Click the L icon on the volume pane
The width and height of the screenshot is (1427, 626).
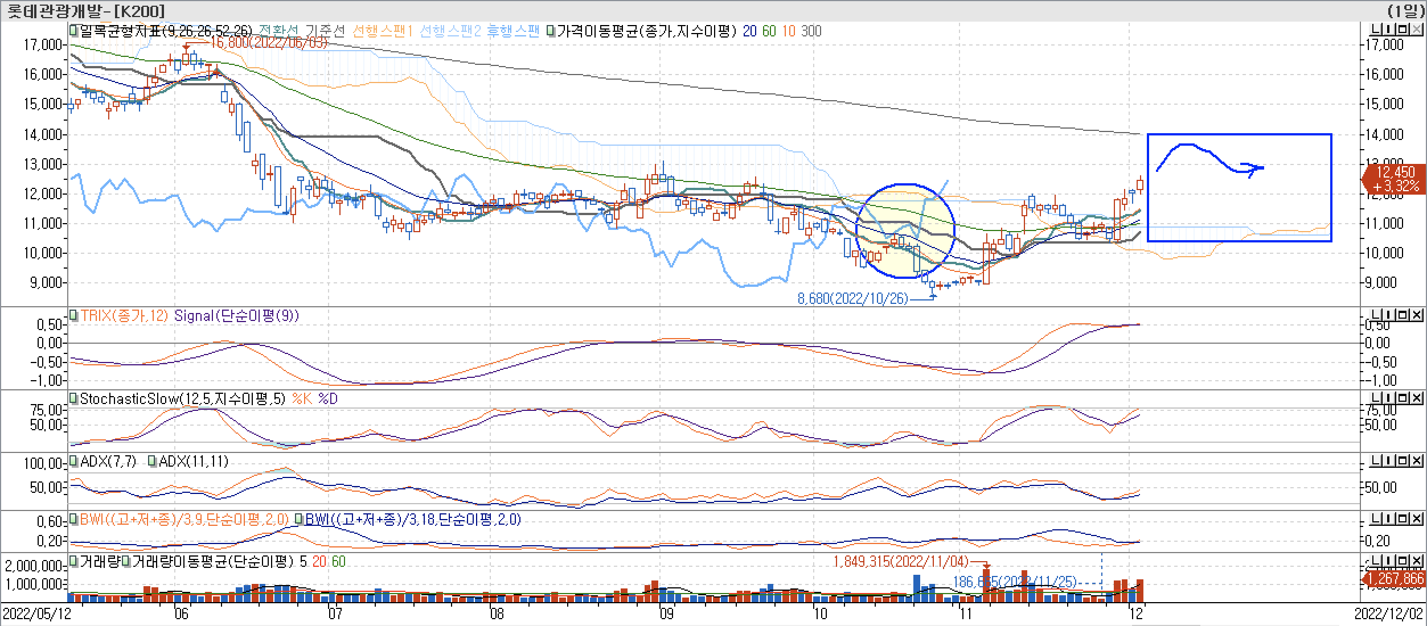coord(1376,560)
